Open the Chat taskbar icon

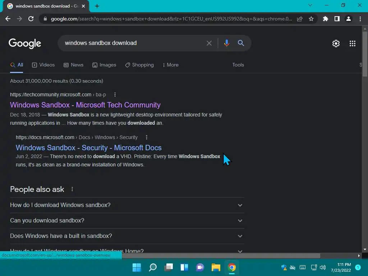[200, 267]
